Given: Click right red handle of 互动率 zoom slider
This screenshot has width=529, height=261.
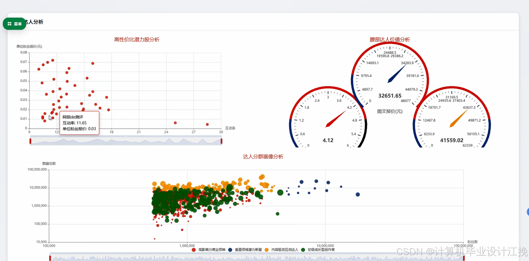Looking at the screenshot, I should (x=222, y=141).
